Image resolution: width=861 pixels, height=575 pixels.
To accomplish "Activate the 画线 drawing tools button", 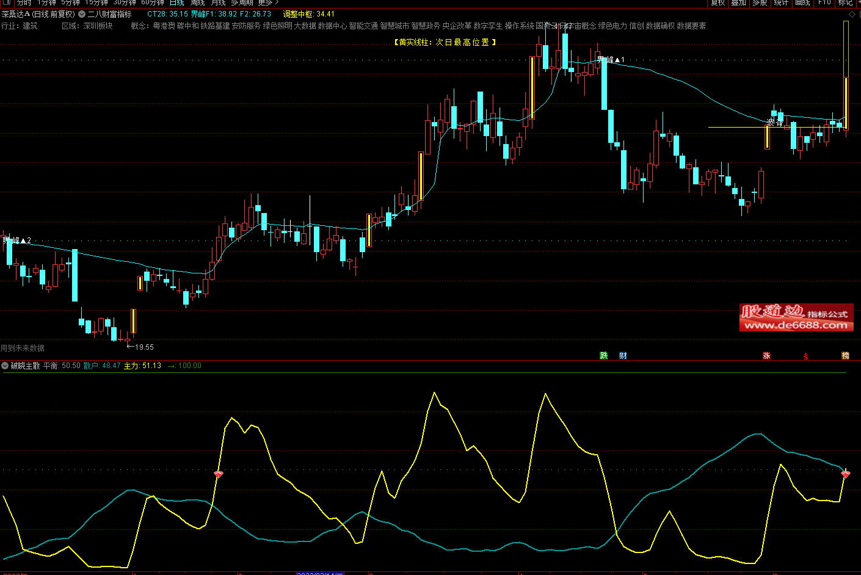I will click(x=802, y=2).
